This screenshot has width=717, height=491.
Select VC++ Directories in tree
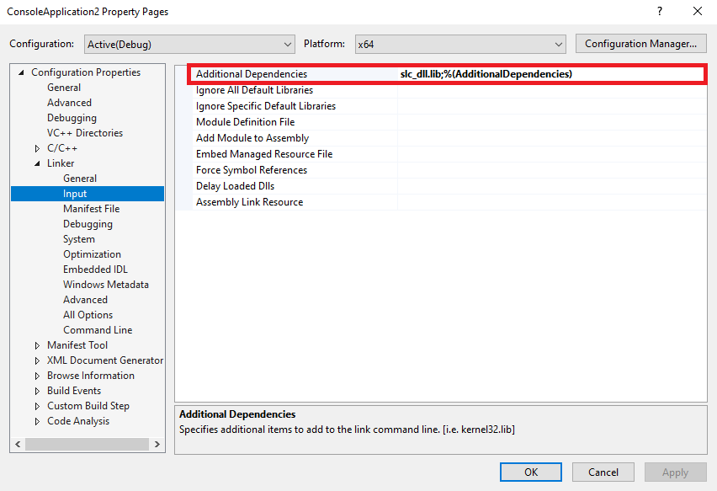pyautogui.click(x=84, y=133)
